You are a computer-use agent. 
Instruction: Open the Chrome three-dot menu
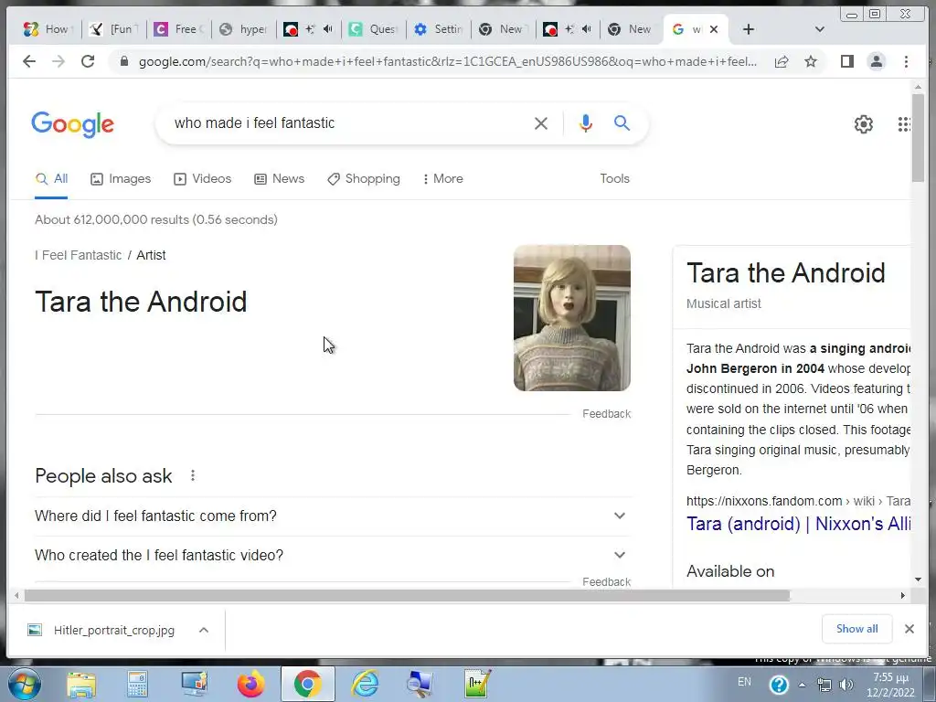906,61
